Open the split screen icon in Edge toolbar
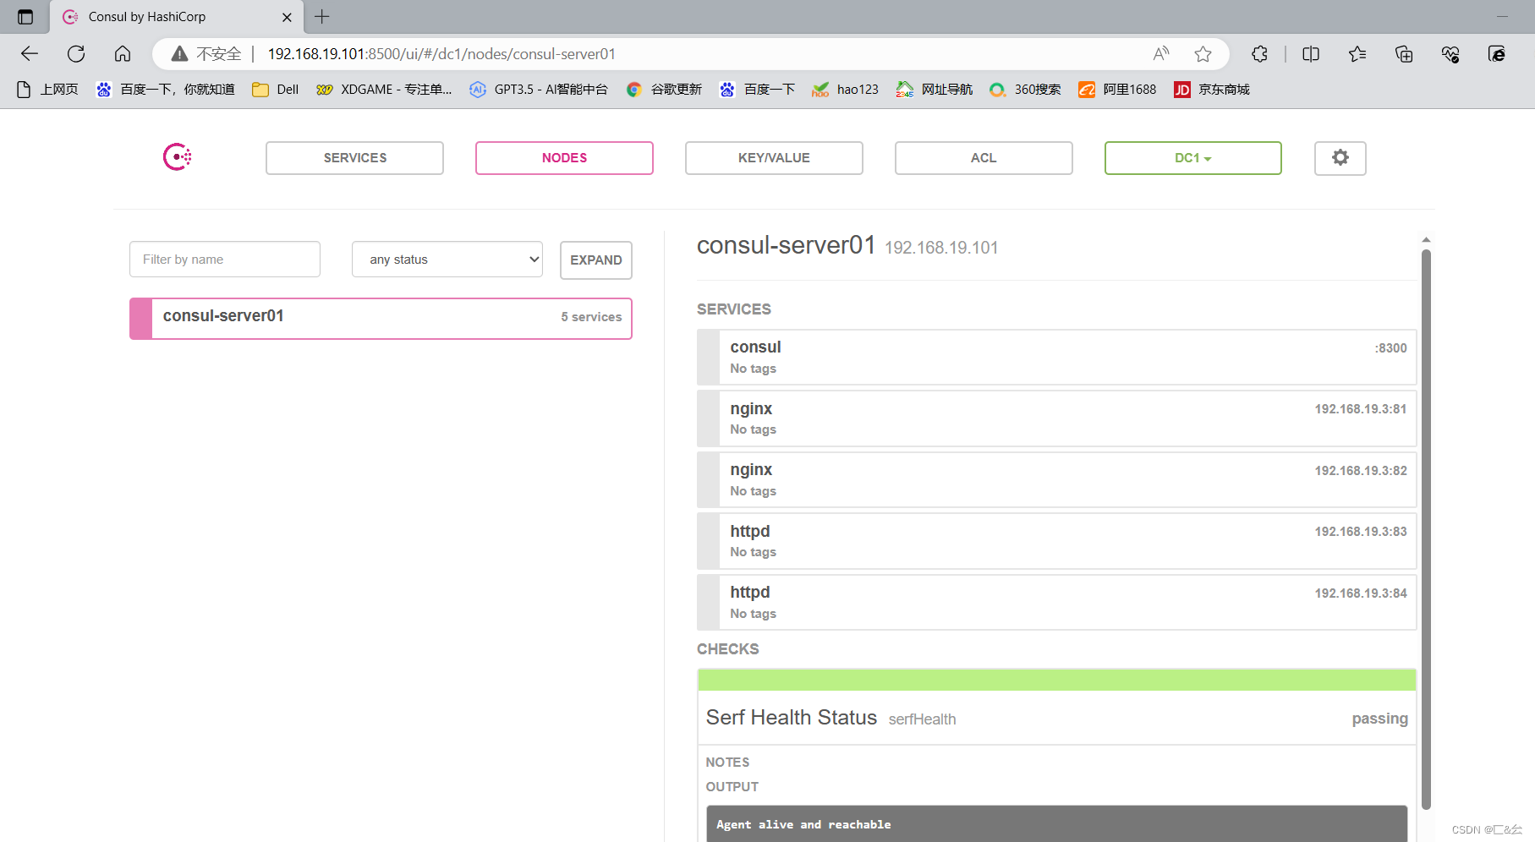The image size is (1535, 842). 1310,53
